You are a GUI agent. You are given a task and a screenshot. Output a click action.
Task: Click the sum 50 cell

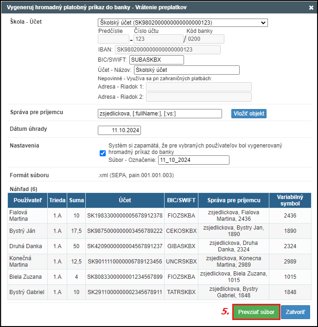76,246
